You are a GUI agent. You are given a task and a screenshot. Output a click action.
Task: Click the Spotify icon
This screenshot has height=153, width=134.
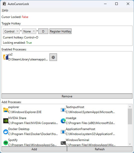[x=6, y=143]
